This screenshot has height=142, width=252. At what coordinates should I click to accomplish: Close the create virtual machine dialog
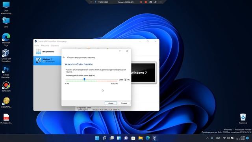coord(127,51)
